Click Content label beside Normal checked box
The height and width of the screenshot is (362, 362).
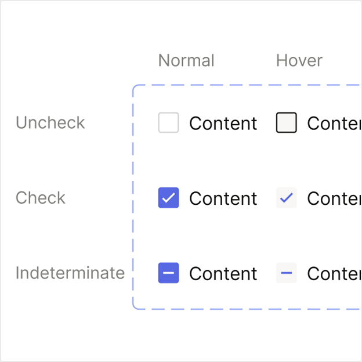coord(223,198)
